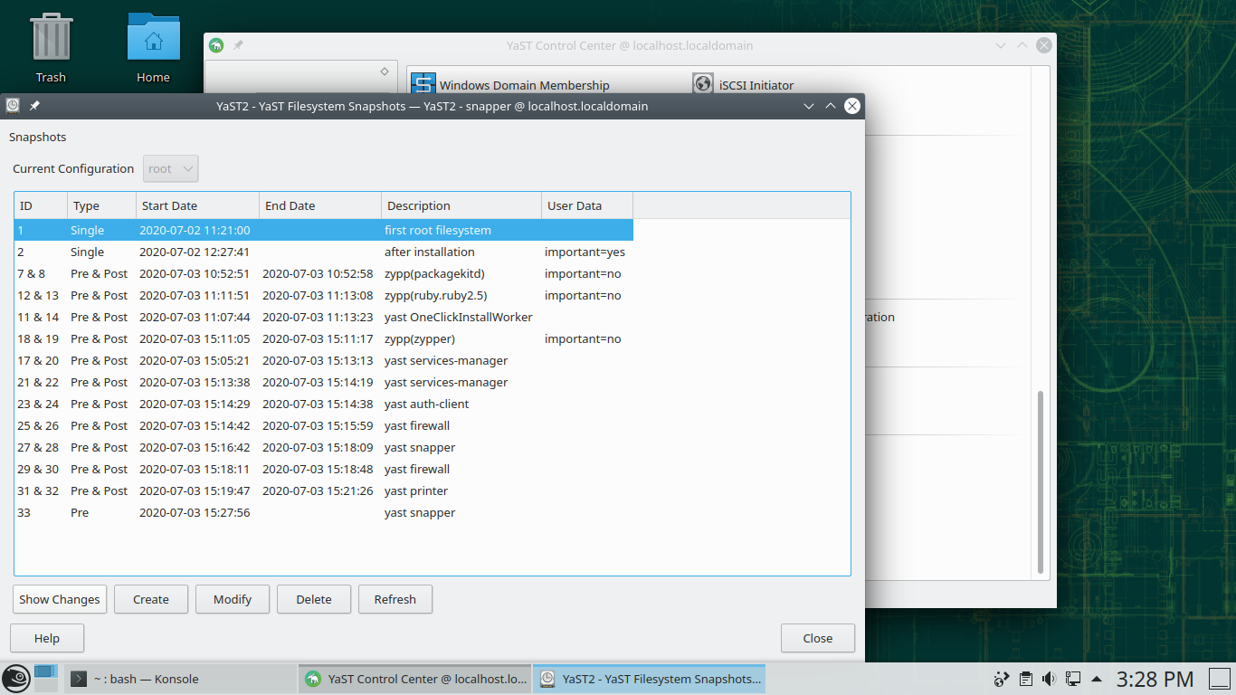Open the Trash desktop icon
Image resolution: width=1236 pixels, height=695 pixels.
[52, 48]
